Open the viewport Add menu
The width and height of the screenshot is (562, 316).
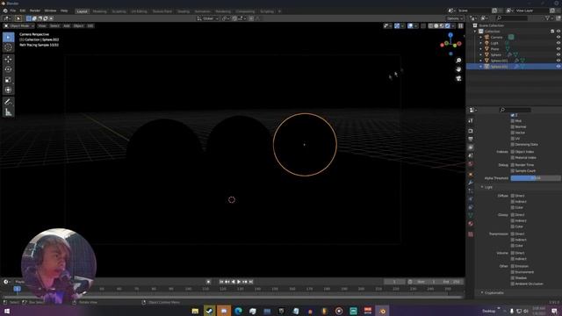coord(67,25)
